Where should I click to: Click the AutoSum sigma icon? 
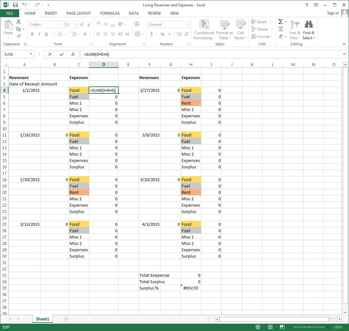click(x=280, y=22)
